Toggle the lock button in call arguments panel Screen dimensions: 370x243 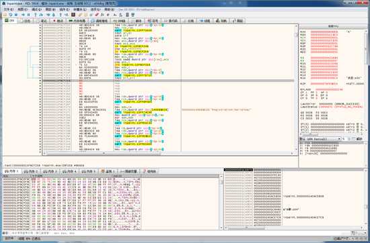click(x=359, y=139)
